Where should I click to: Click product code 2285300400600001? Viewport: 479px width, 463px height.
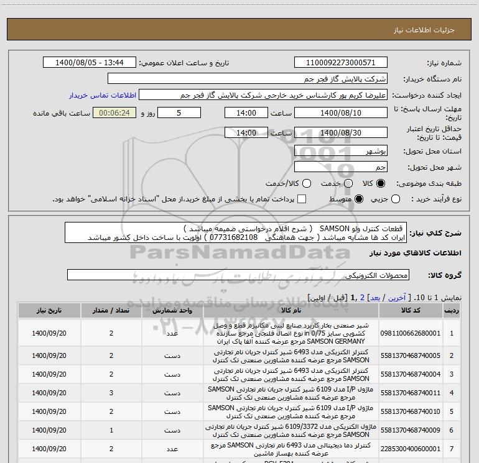[x=411, y=449]
